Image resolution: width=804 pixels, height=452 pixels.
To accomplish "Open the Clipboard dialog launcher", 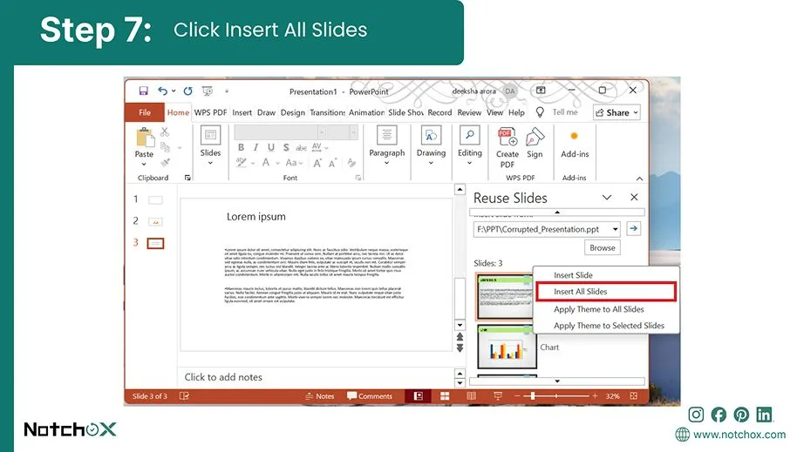I will coord(187,178).
